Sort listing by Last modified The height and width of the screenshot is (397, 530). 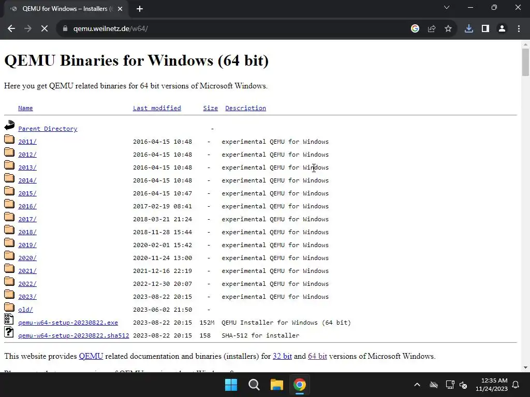[157, 108]
